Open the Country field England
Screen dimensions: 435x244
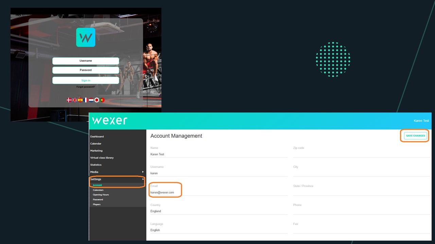(x=219, y=211)
